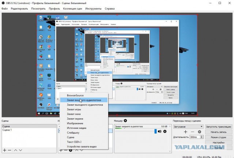This screenshot has height=158, width=234.
Task: Select Сцена 1 in the scenes list
Action: 29,130
